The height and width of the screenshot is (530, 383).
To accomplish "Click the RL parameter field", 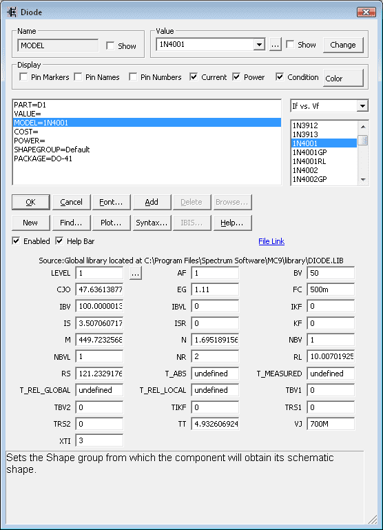I will click(x=331, y=356).
